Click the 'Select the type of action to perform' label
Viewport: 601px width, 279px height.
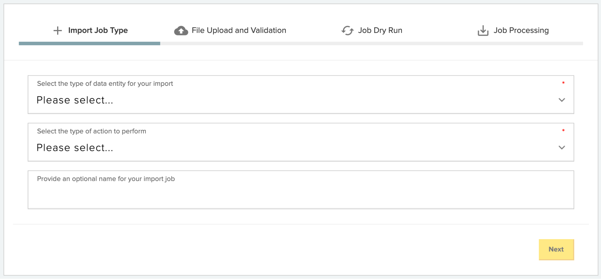click(x=91, y=131)
